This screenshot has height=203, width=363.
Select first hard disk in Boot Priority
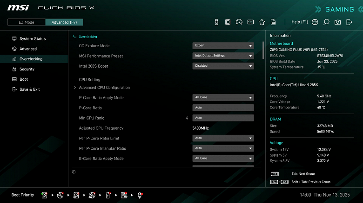[x=44, y=195]
